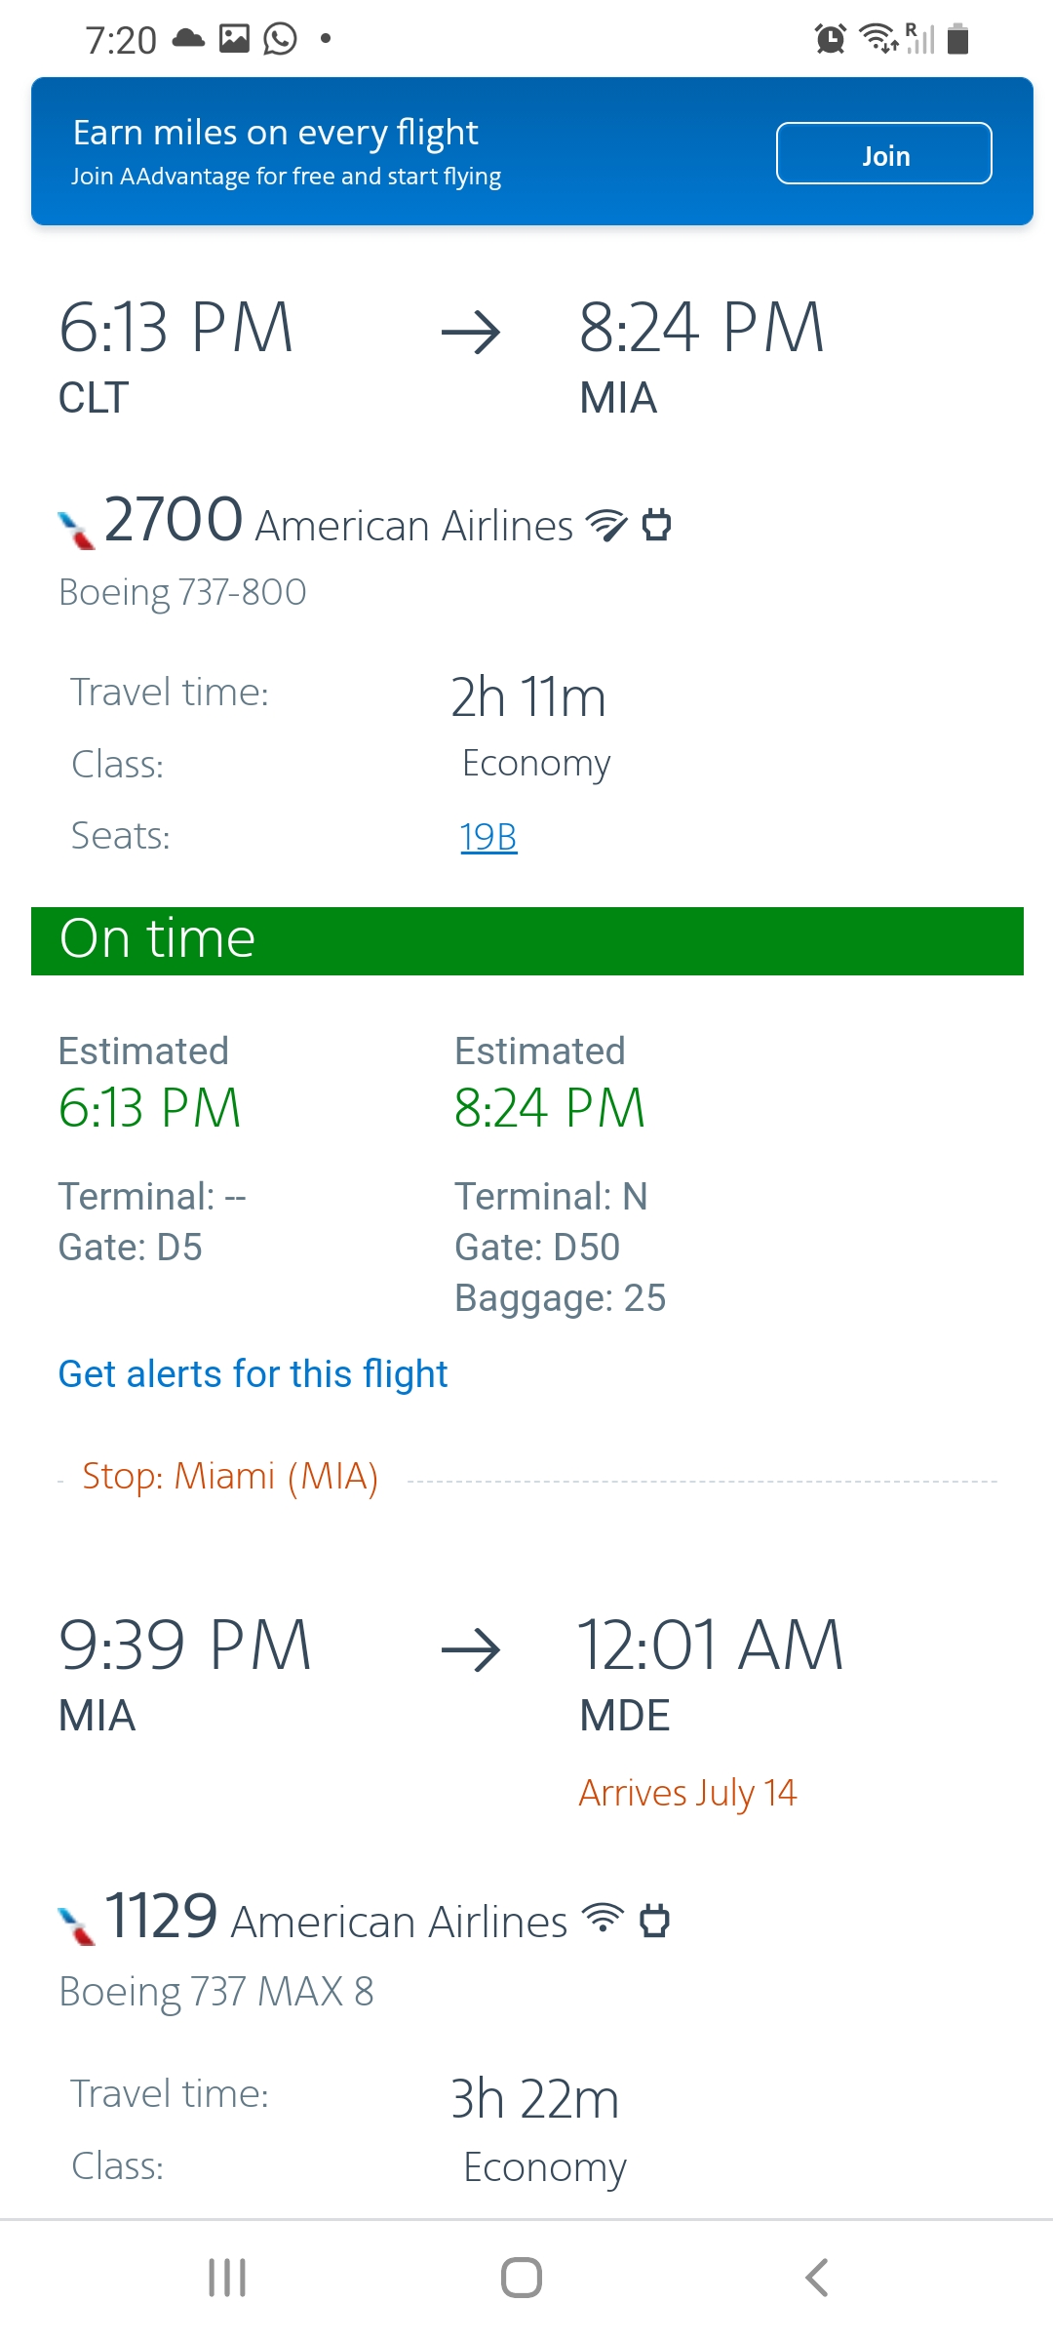
Task: Open seat 19B link
Action: point(487,837)
